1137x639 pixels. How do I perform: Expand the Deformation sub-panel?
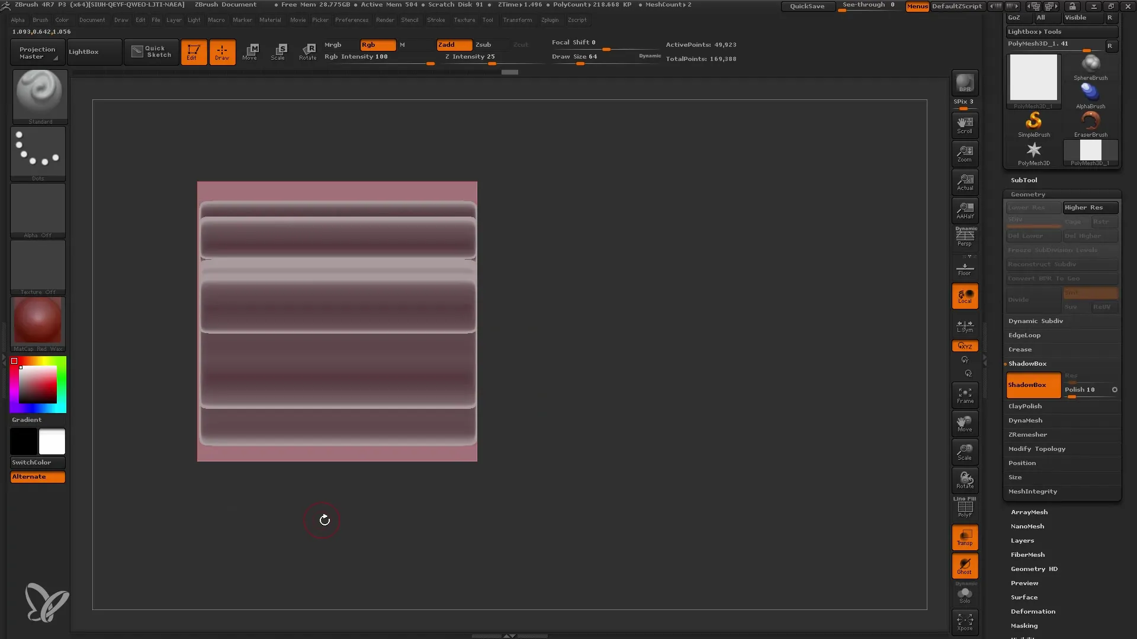pyautogui.click(x=1032, y=611)
